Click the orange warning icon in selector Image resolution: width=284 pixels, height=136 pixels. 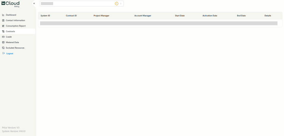click(x=117, y=4)
